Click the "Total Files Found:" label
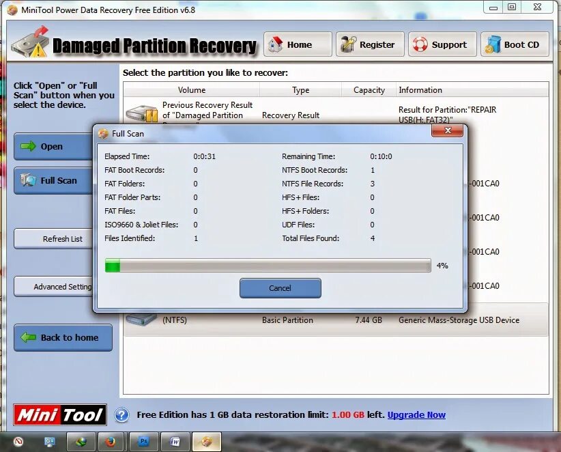Screen dimensions: 561x452 coord(311,238)
